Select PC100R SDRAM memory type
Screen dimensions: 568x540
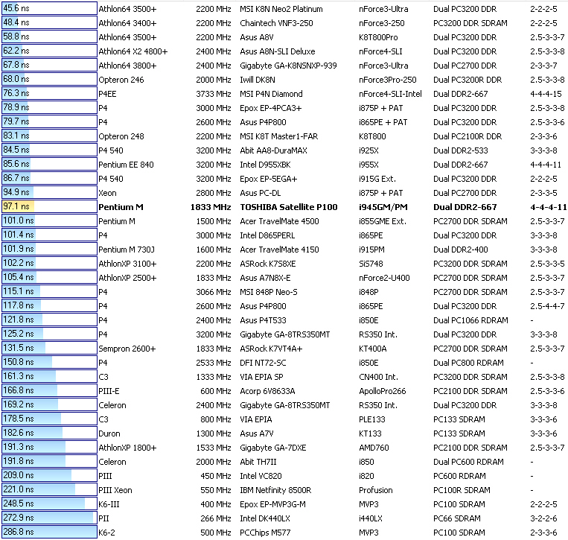(462, 490)
